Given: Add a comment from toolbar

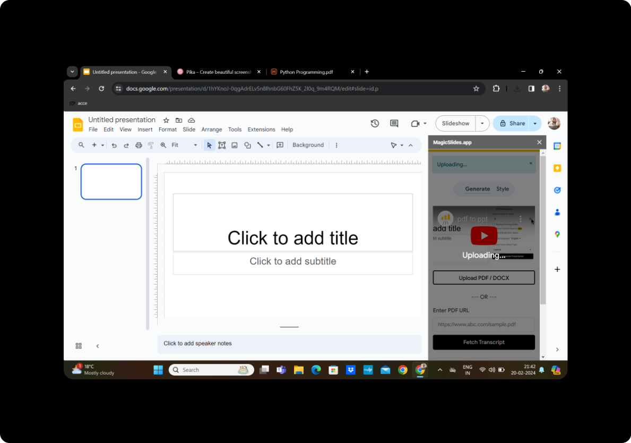Looking at the screenshot, I should pos(280,145).
